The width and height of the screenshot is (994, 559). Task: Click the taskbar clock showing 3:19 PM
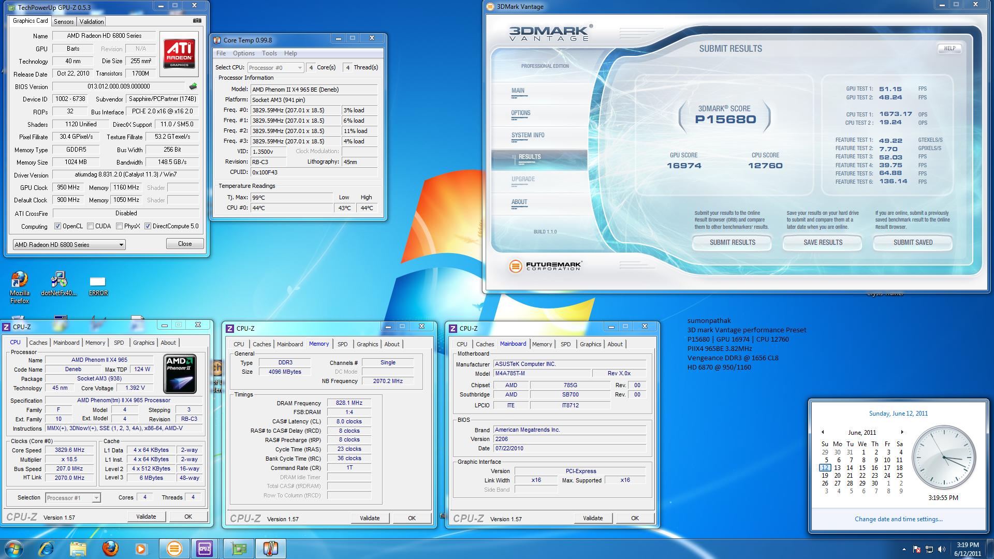point(968,549)
